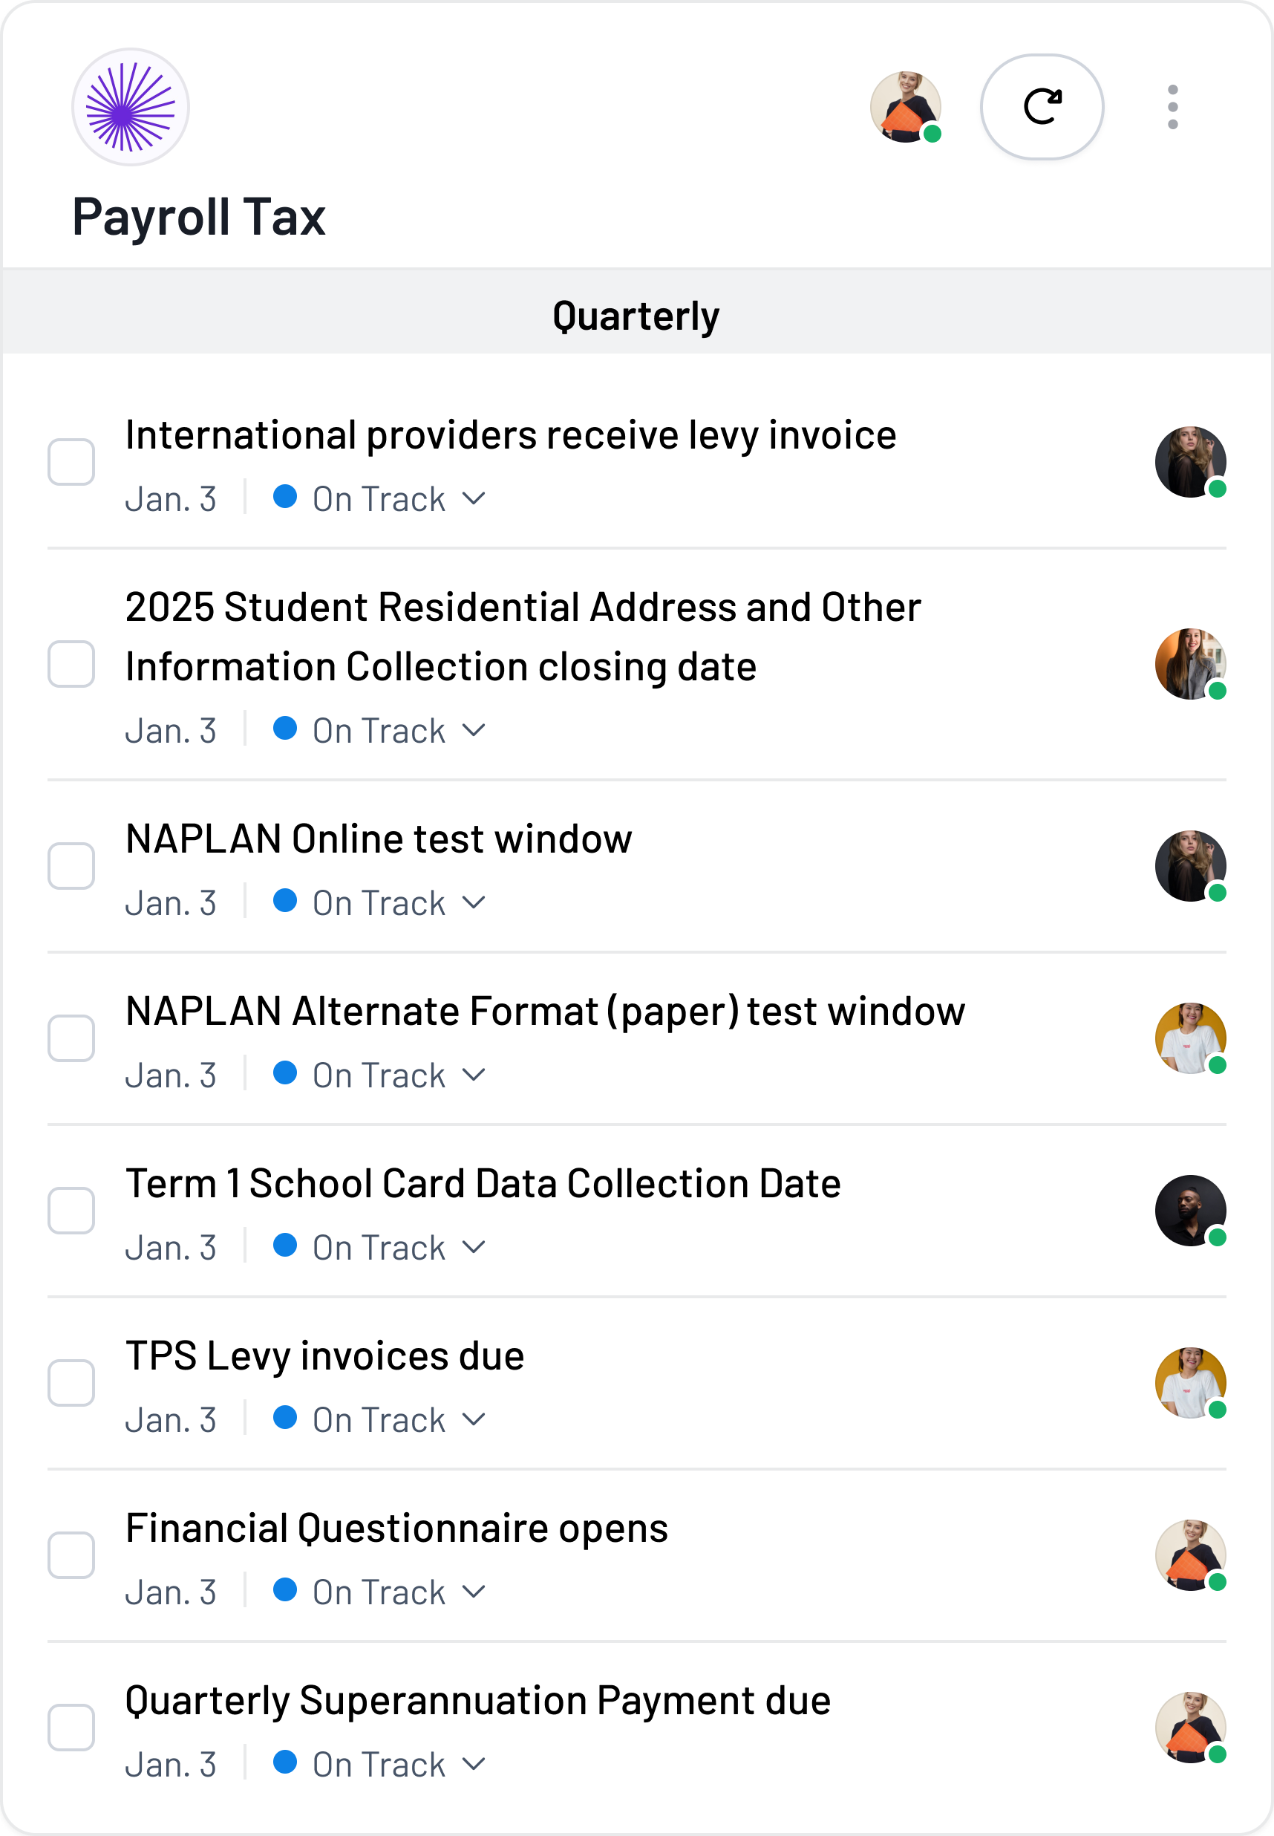Select the Quarterly section tab
This screenshot has height=1836, width=1274.
point(636,316)
